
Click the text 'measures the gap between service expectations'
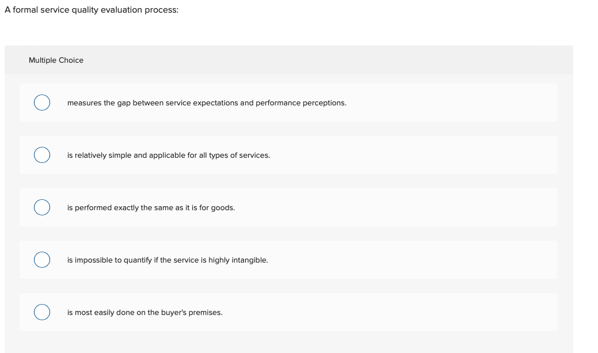pyautogui.click(x=207, y=103)
